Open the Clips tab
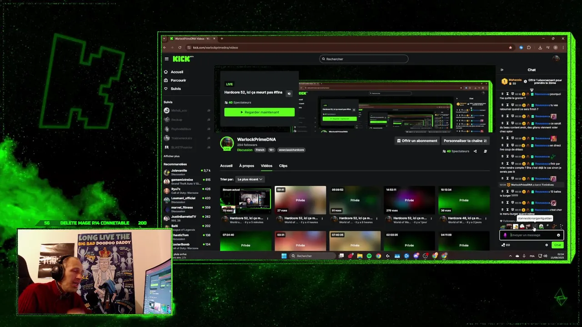The height and width of the screenshot is (327, 582). (x=283, y=166)
